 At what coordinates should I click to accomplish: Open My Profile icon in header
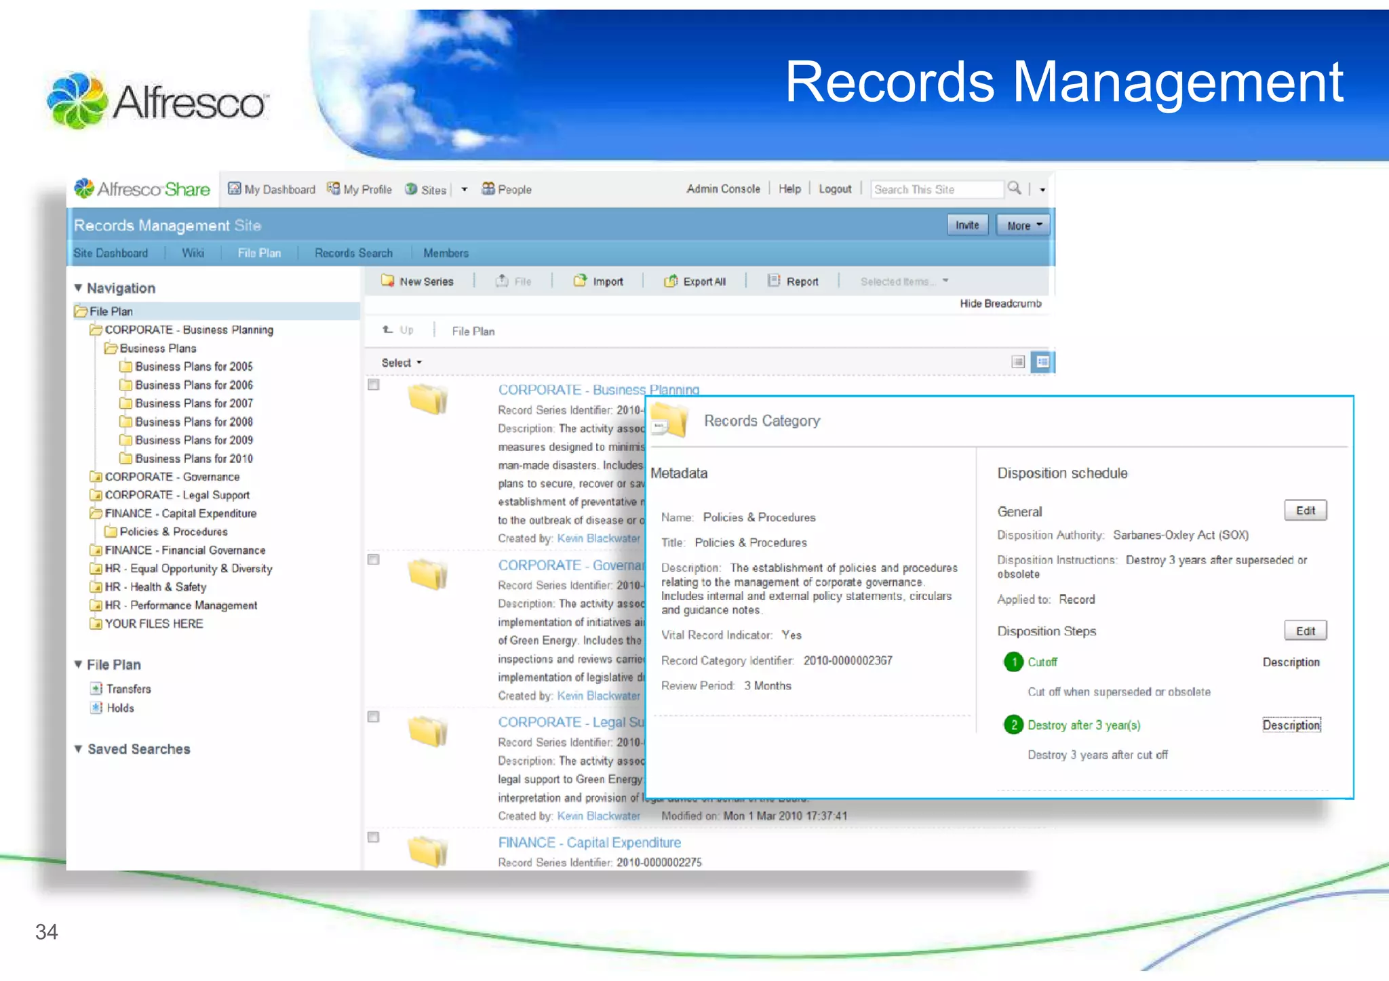click(x=334, y=188)
